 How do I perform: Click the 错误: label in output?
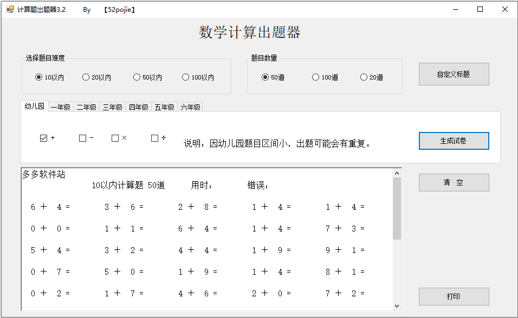(258, 185)
